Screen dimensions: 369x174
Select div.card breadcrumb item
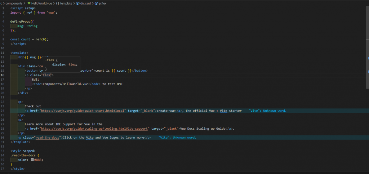point(86,4)
